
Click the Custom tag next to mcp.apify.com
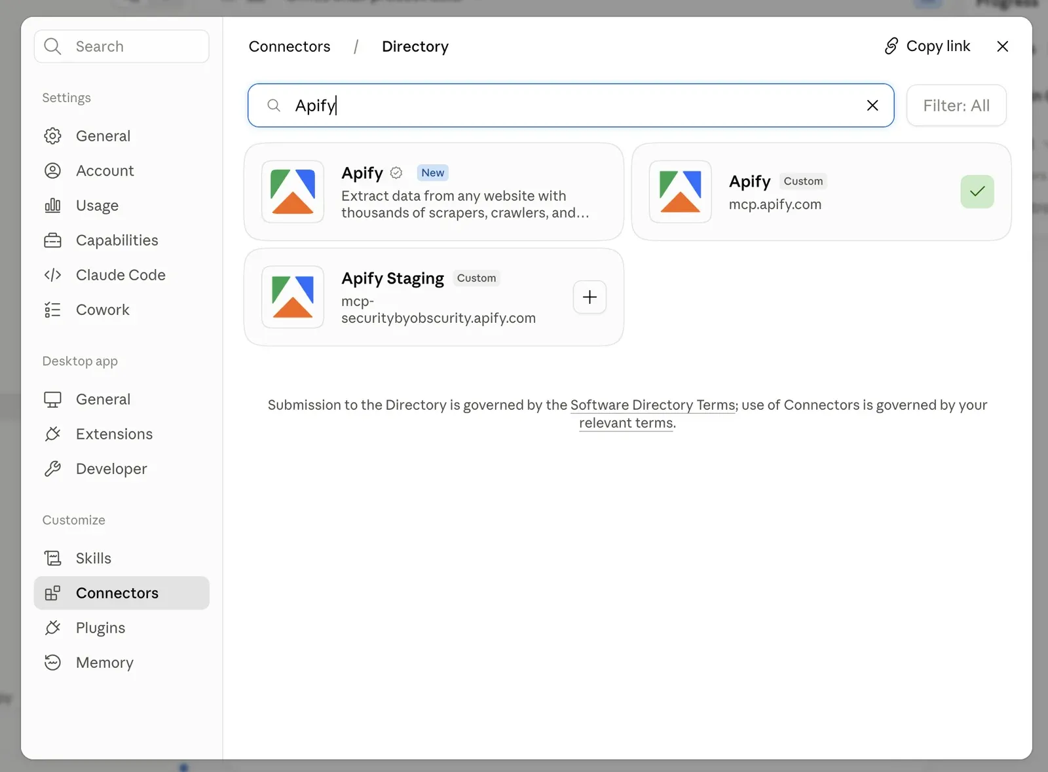[x=803, y=181]
